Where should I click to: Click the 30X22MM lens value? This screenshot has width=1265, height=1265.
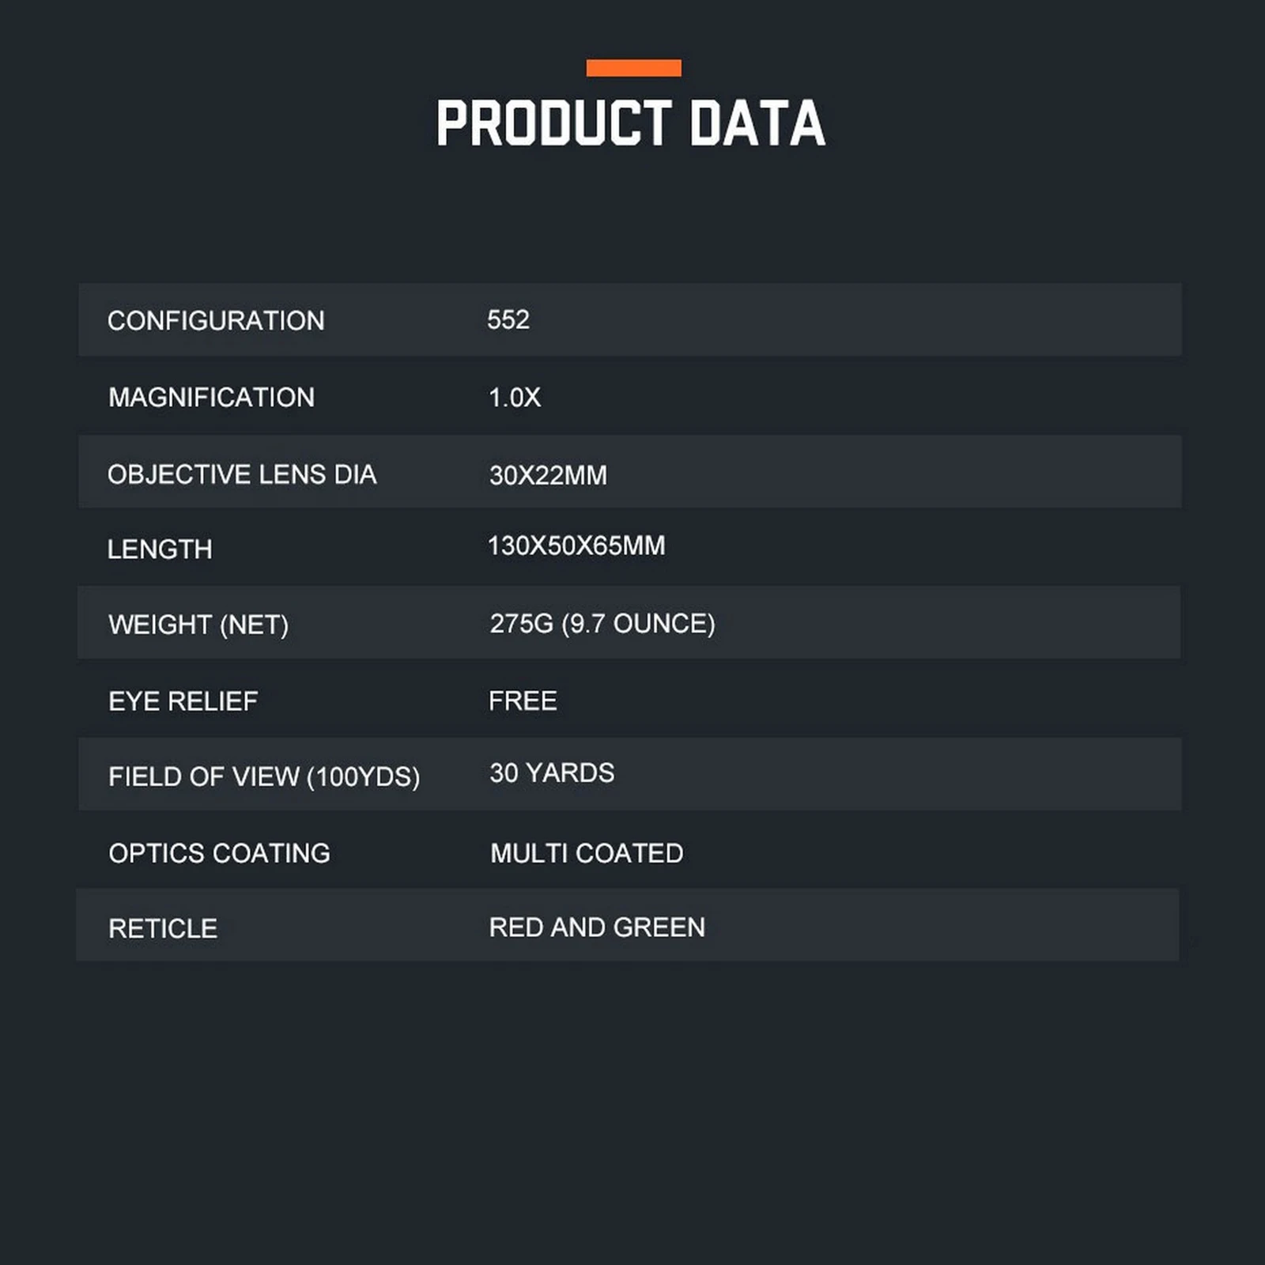pos(548,475)
